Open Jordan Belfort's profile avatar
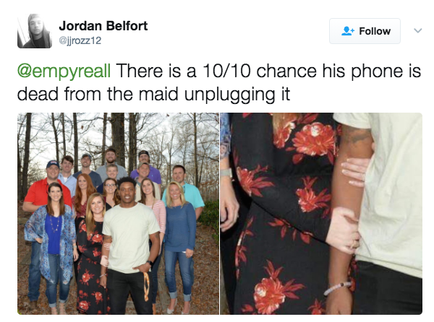 (x=35, y=31)
